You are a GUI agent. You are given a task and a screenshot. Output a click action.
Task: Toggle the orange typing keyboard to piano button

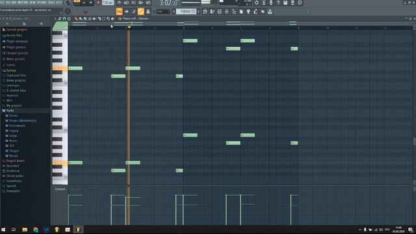click(119, 12)
